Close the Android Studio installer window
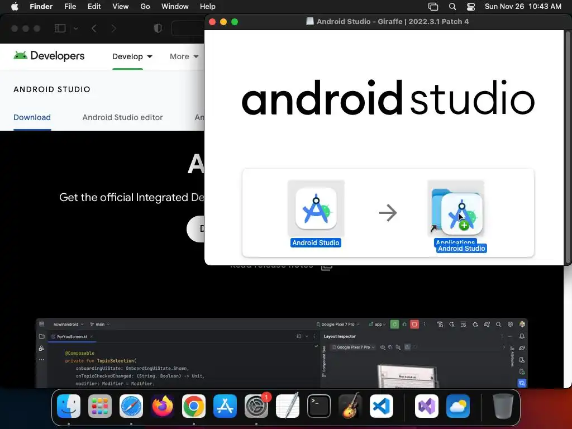Image resolution: width=572 pixels, height=429 pixels. [x=212, y=22]
